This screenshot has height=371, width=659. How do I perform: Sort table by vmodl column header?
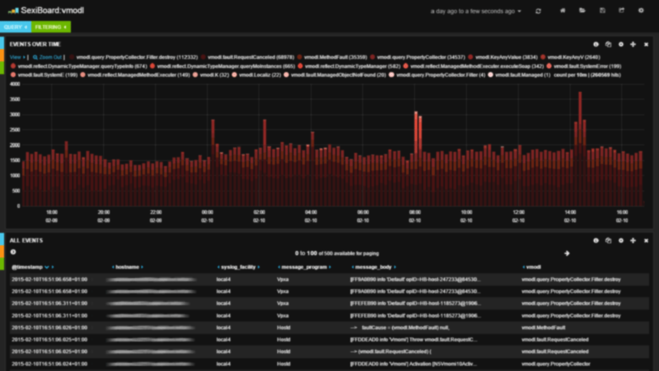[x=533, y=267]
